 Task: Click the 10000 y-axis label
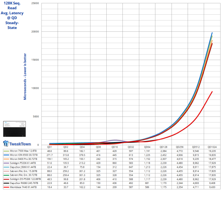35,88
